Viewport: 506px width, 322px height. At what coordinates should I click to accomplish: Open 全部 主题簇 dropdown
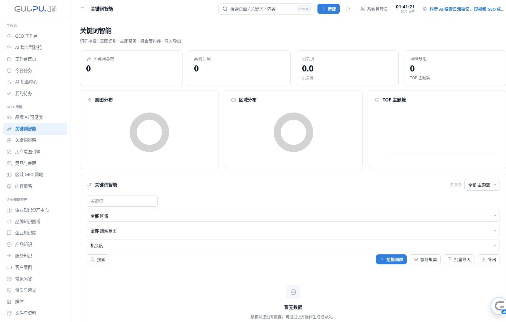pos(482,185)
